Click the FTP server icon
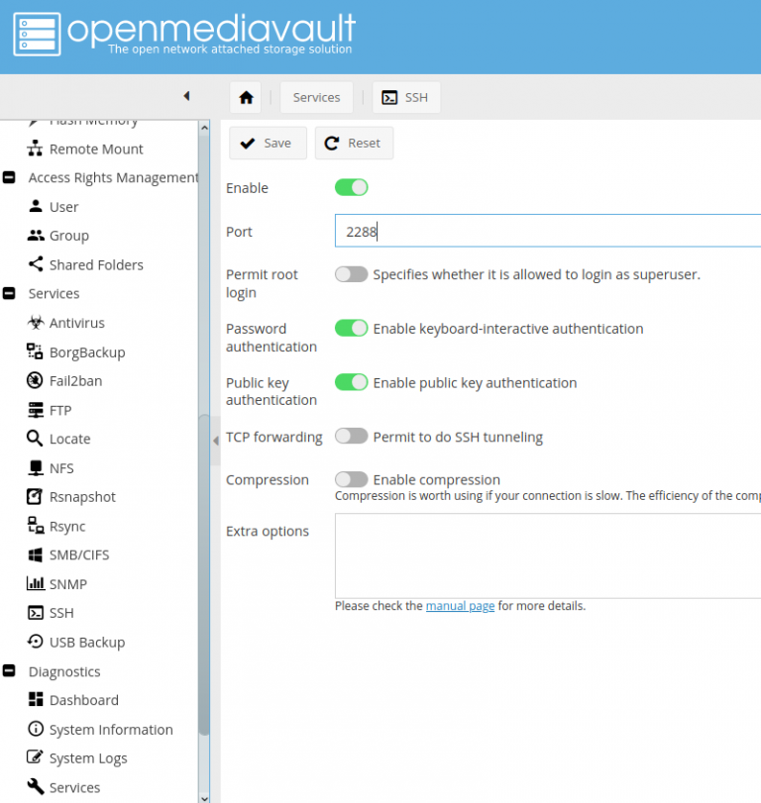Screen dimensions: 761x803 pyautogui.click(x=36, y=410)
